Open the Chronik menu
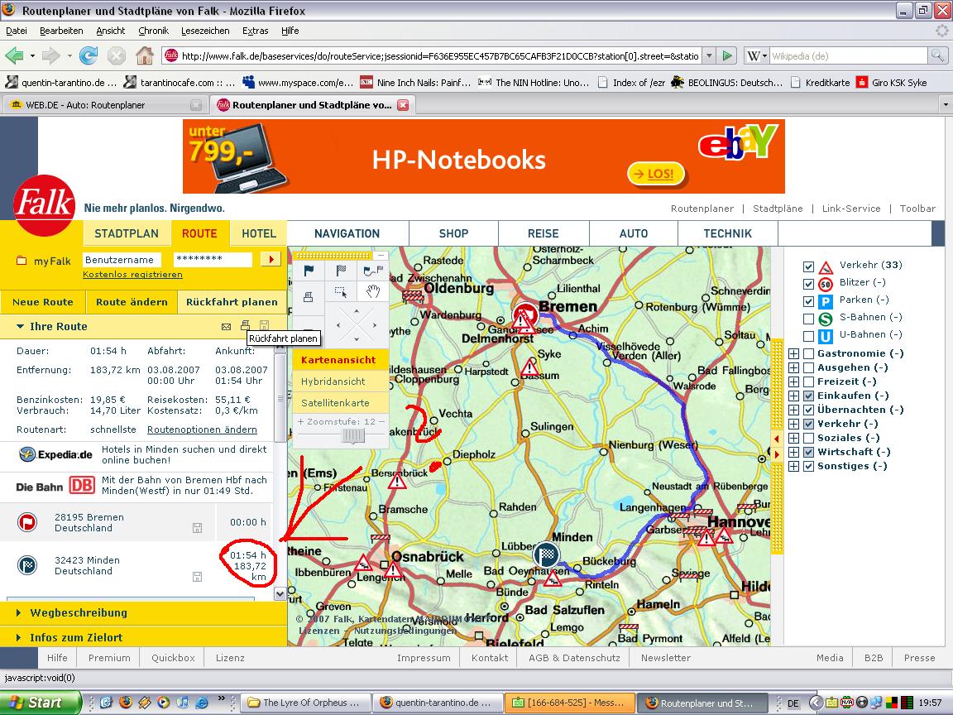The height and width of the screenshot is (715, 953). 153,31
